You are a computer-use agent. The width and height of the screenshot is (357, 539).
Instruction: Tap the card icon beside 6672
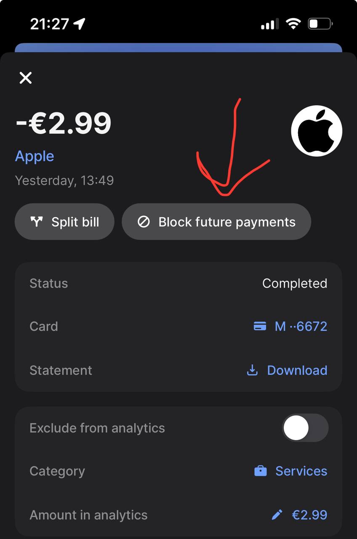(260, 326)
